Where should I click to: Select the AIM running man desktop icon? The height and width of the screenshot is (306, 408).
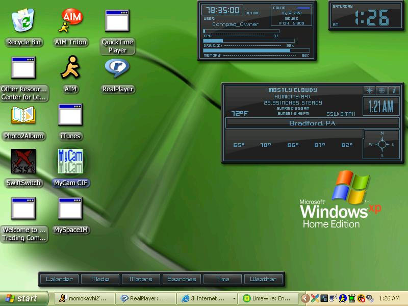click(70, 67)
